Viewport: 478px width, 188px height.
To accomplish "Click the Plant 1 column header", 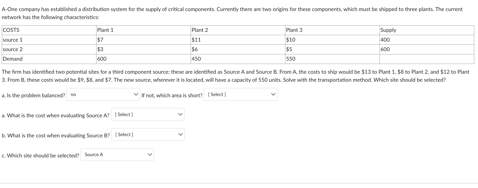I will coord(105,30).
